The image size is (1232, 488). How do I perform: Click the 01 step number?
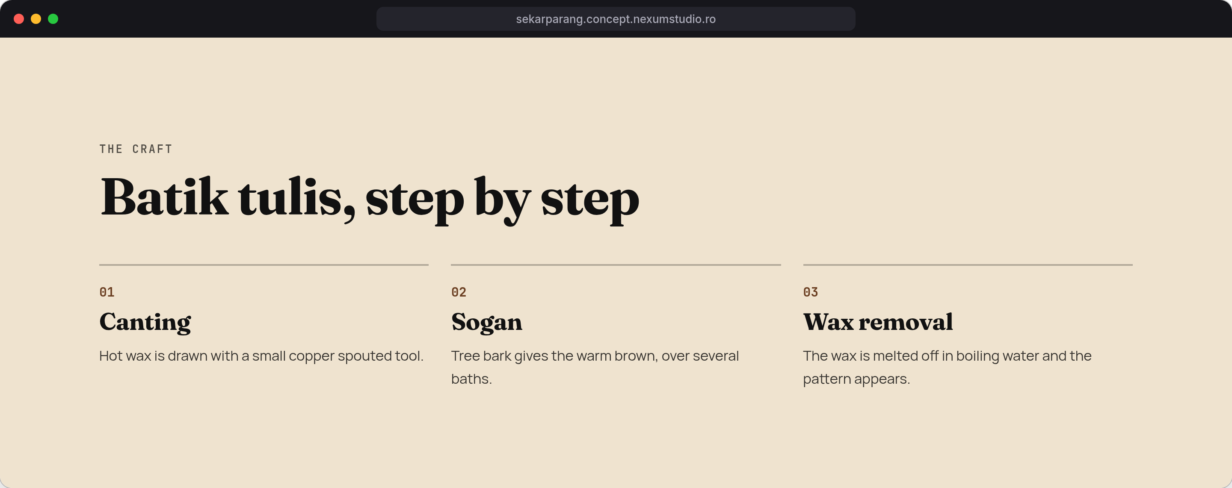pyautogui.click(x=107, y=292)
